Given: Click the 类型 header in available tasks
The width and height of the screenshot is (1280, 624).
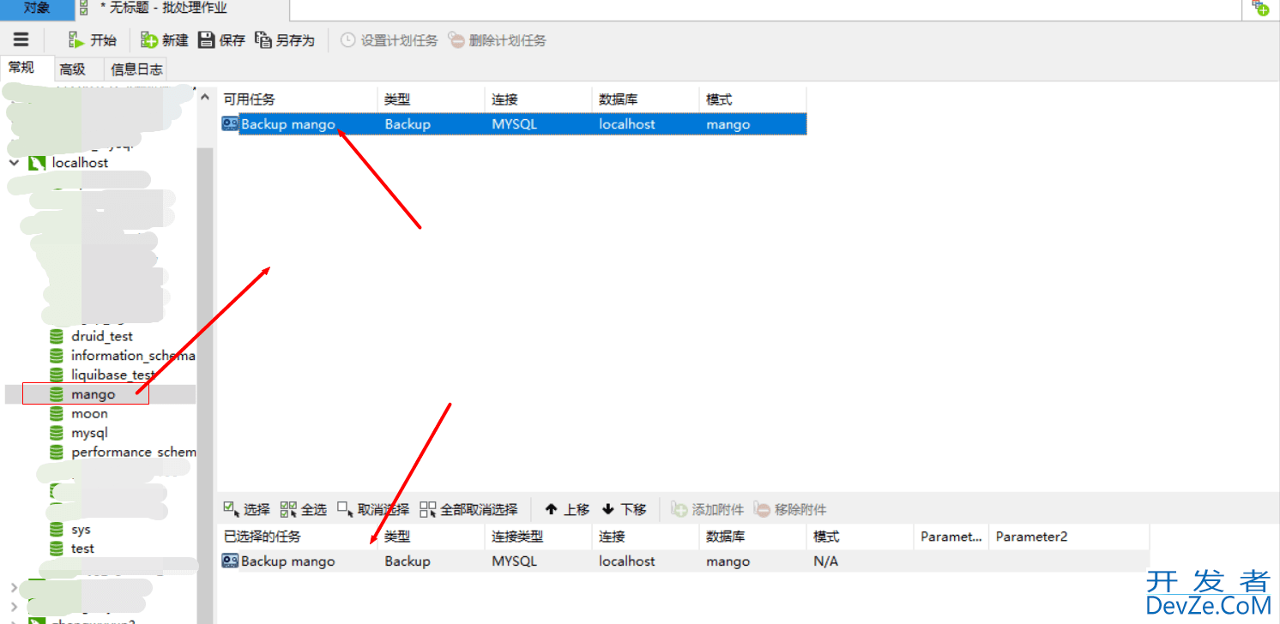Looking at the screenshot, I should (x=431, y=100).
